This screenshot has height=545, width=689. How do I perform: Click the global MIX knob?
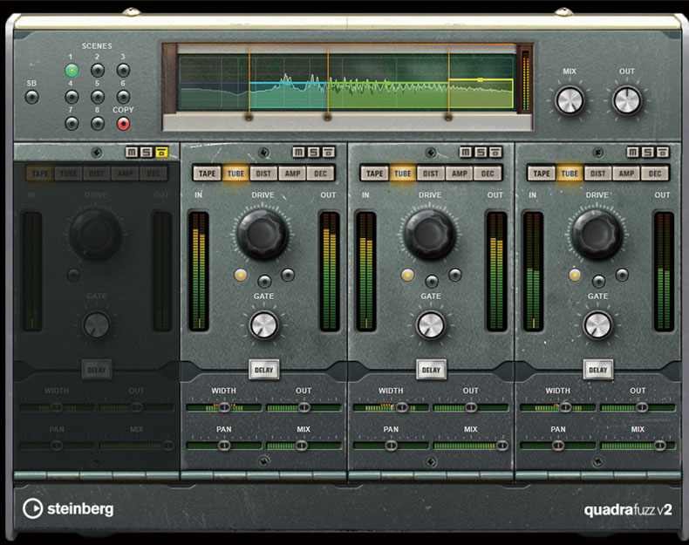pyautogui.click(x=570, y=100)
